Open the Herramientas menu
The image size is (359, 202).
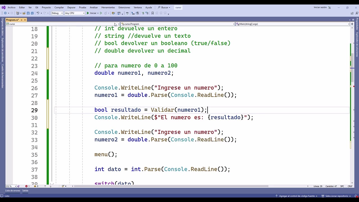[x=108, y=8]
